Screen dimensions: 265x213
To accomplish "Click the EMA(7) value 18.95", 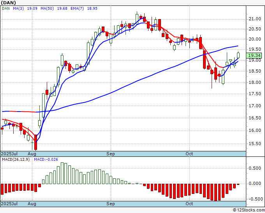I will 92,9.
